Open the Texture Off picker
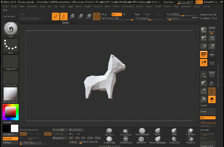Image resolution: width=224 pixels, height=147 pixels. coord(11,79)
